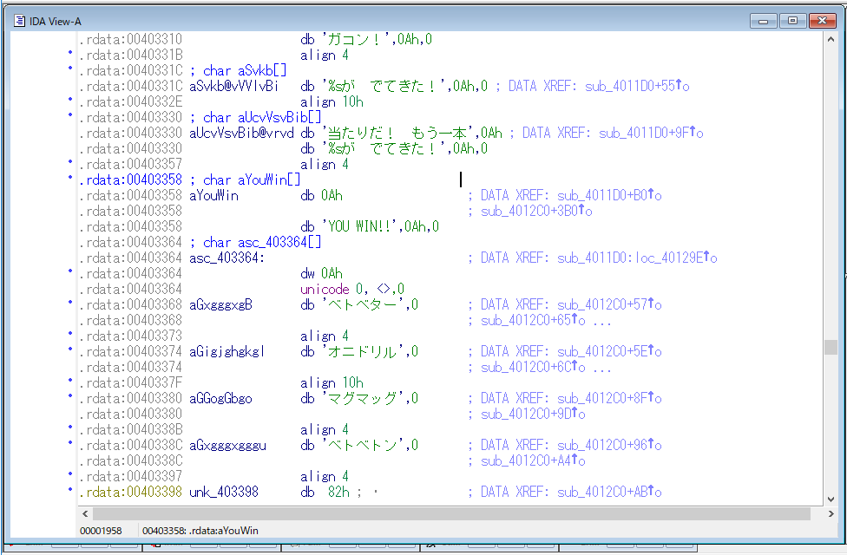The width and height of the screenshot is (847, 555).
Task: Click address .rdata:00403373
Action: [131, 336]
